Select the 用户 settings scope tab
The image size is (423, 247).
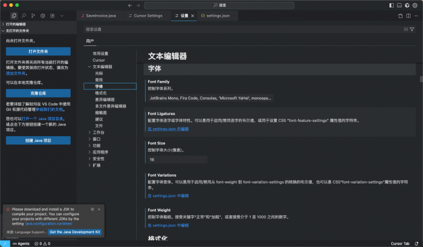pos(90,41)
